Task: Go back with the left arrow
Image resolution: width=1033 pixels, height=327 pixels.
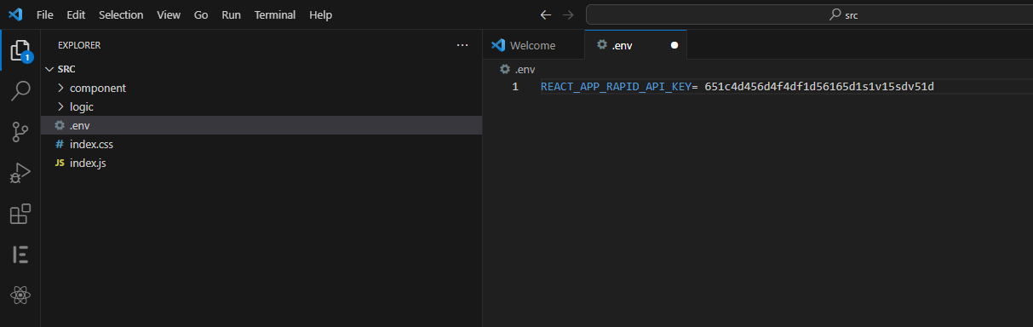Action: (546, 15)
